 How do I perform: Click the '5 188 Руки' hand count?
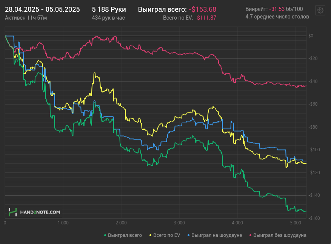tap(109, 9)
